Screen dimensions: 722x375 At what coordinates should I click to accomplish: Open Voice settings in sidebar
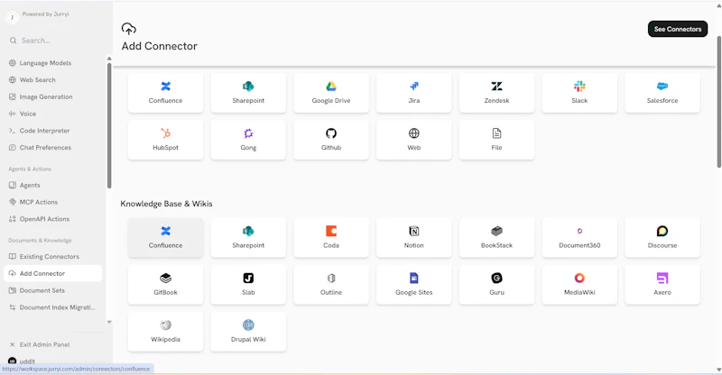(x=53, y=114)
